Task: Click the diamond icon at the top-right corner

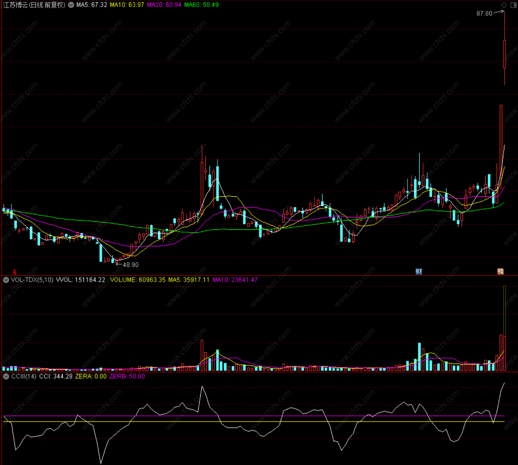Action: click(504, 5)
